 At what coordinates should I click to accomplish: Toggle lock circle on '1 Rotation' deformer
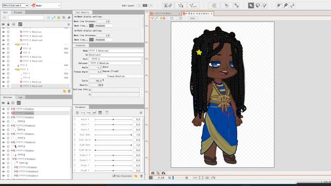coord(8,134)
